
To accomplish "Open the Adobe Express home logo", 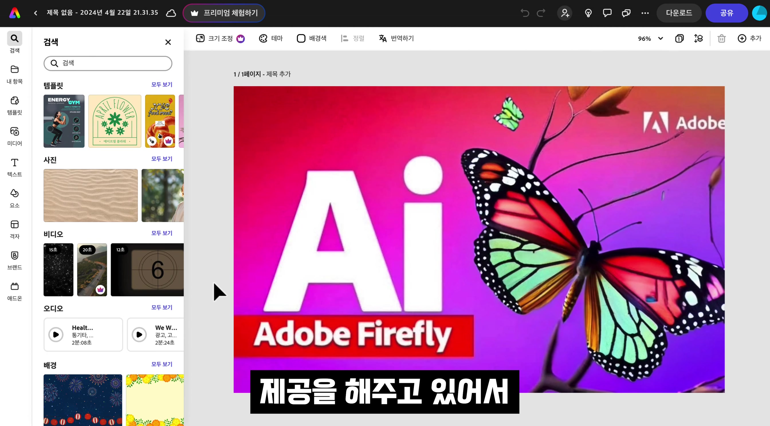I will 15,13.
